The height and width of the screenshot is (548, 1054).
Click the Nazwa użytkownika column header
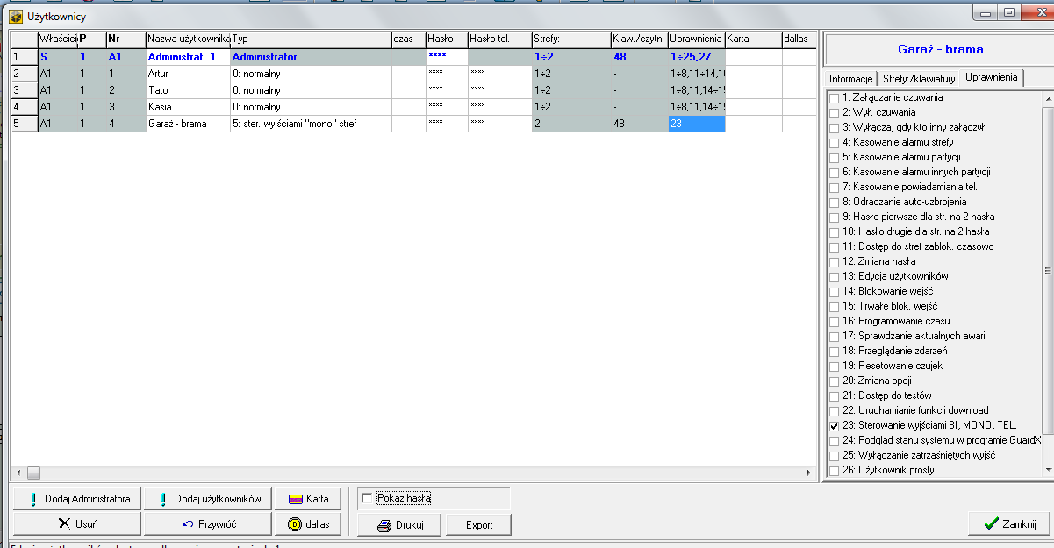point(188,39)
